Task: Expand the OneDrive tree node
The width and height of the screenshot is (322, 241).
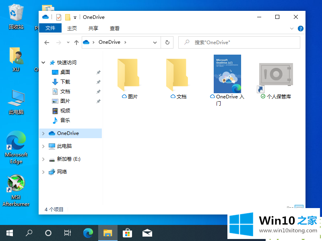Action: pos(43,133)
